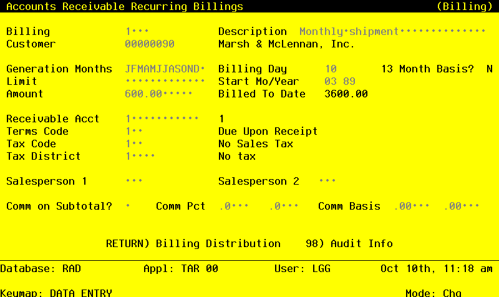
Task: Choose 98) Audit Info option
Action: pos(349,243)
